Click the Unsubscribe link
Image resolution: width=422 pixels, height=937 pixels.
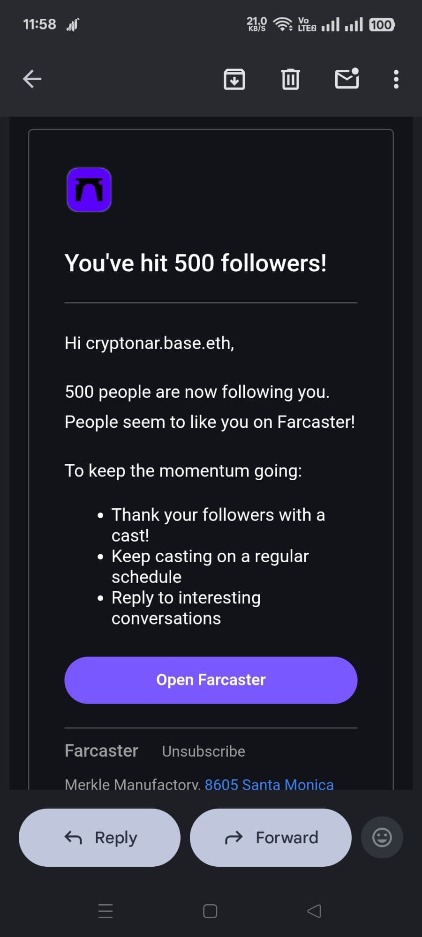203,751
